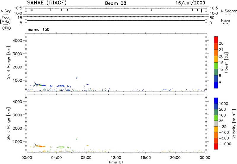The height and width of the screenshot is (164, 237).
Task: Select the "18" label on the frequency axis
Action: pos(20,18)
